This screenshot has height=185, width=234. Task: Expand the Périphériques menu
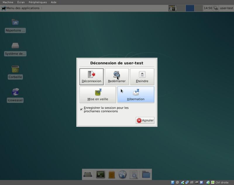(37, 2)
